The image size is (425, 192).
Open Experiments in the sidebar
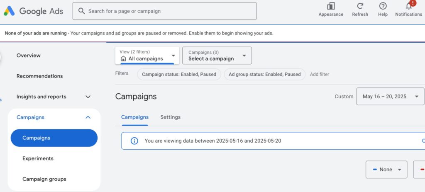click(x=38, y=158)
